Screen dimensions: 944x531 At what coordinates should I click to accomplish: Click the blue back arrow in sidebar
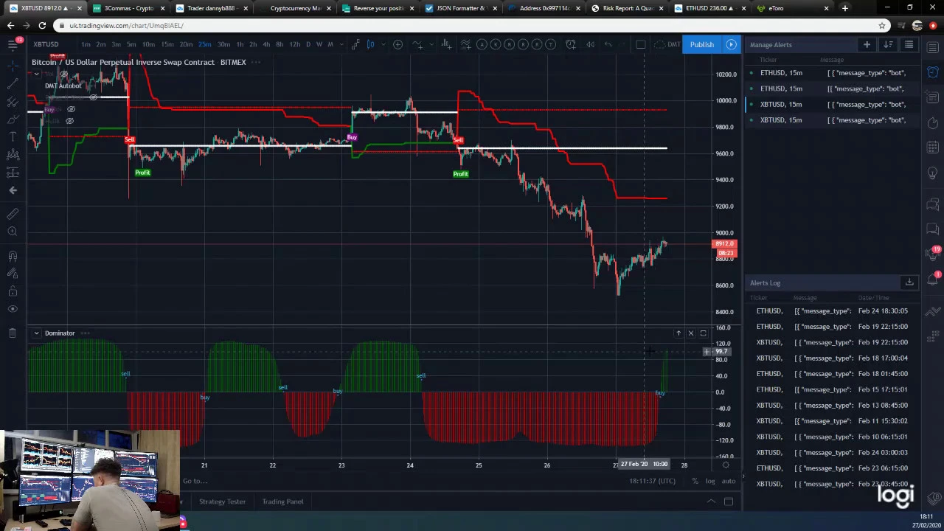point(13,190)
